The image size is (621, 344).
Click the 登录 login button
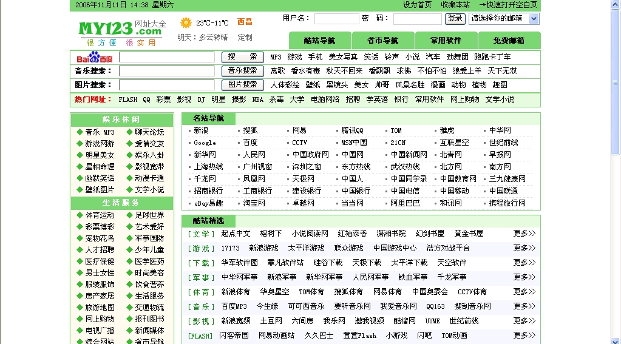click(x=455, y=19)
